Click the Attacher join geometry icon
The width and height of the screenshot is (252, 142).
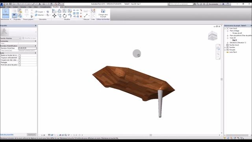coord(36,15)
